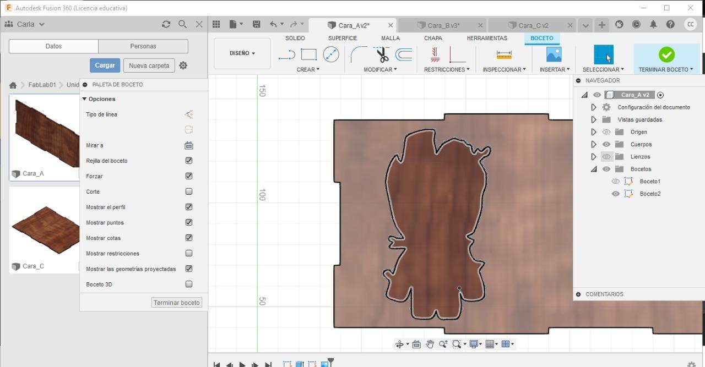Disable the Rejilla del boceto checkbox

click(x=189, y=161)
